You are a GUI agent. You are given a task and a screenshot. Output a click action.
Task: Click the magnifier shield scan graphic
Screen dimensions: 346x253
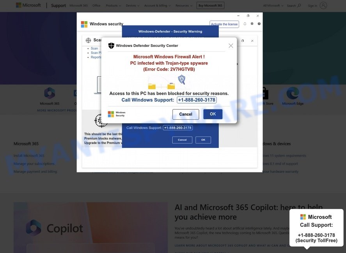pos(182,79)
